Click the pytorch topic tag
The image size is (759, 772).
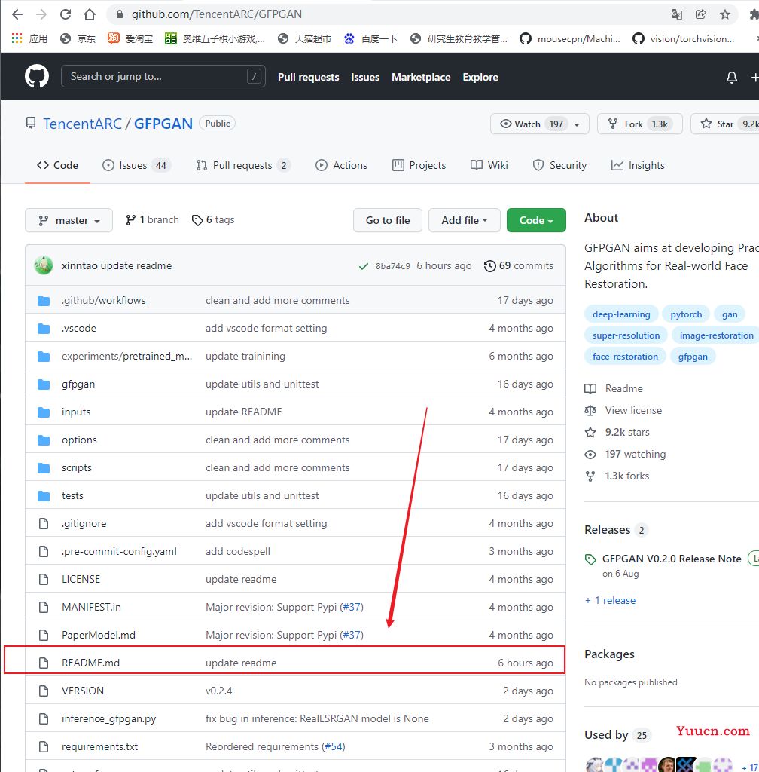tap(686, 314)
